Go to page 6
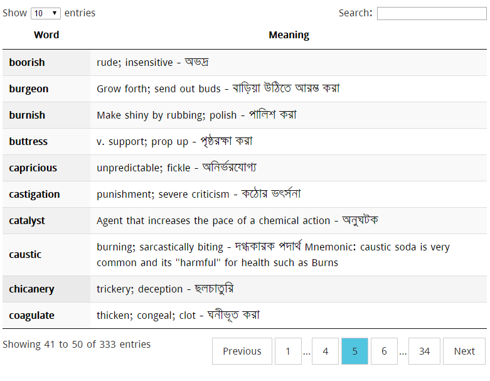490x381 pixels. point(384,351)
